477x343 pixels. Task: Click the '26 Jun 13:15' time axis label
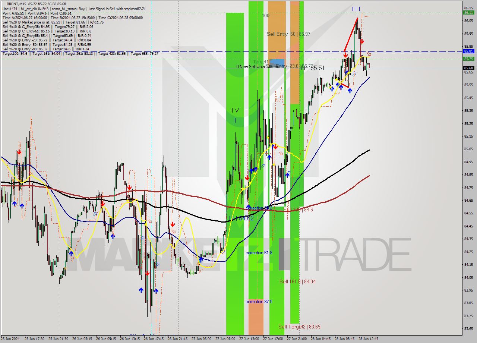pyautogui.click(x=130, y=339)
